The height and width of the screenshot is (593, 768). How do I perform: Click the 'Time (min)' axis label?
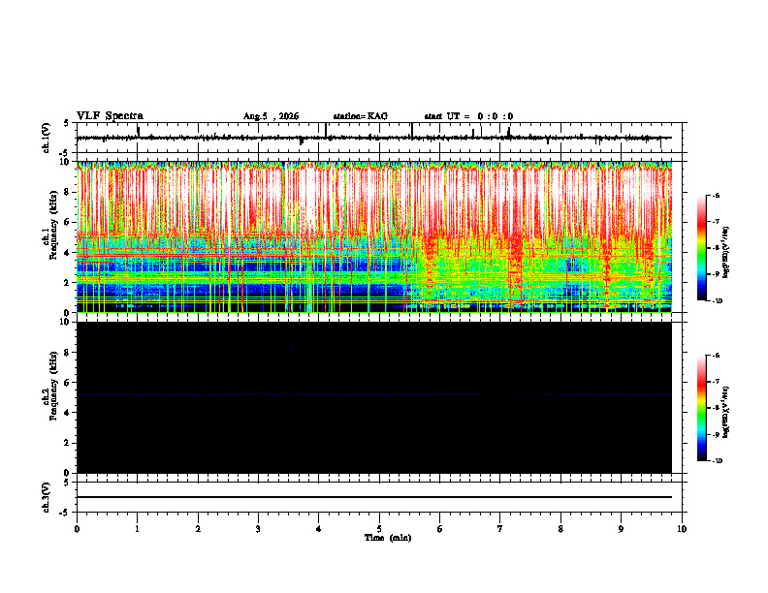coord(388,538)
